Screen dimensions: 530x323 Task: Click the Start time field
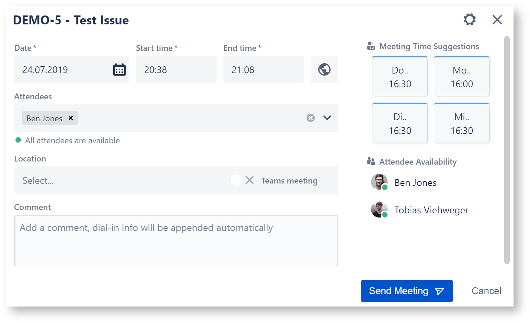tap(176, 70)
